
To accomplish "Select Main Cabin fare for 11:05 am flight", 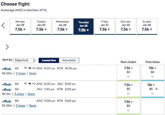I will tap(128, 110).
